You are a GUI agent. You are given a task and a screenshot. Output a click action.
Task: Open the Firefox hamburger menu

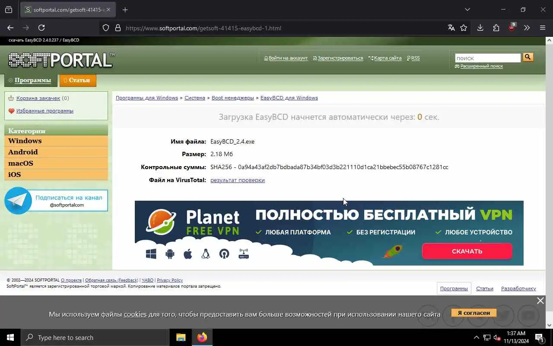(x=543, y=28)
